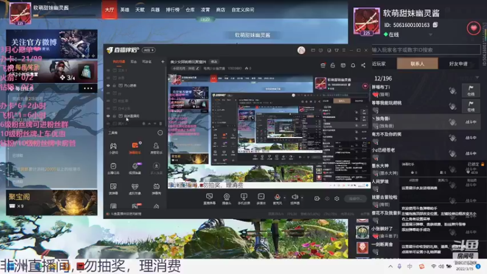This screenshot has height=274, width=487.
Task: Delete selected source with trash icon
Action: point(161,124)
